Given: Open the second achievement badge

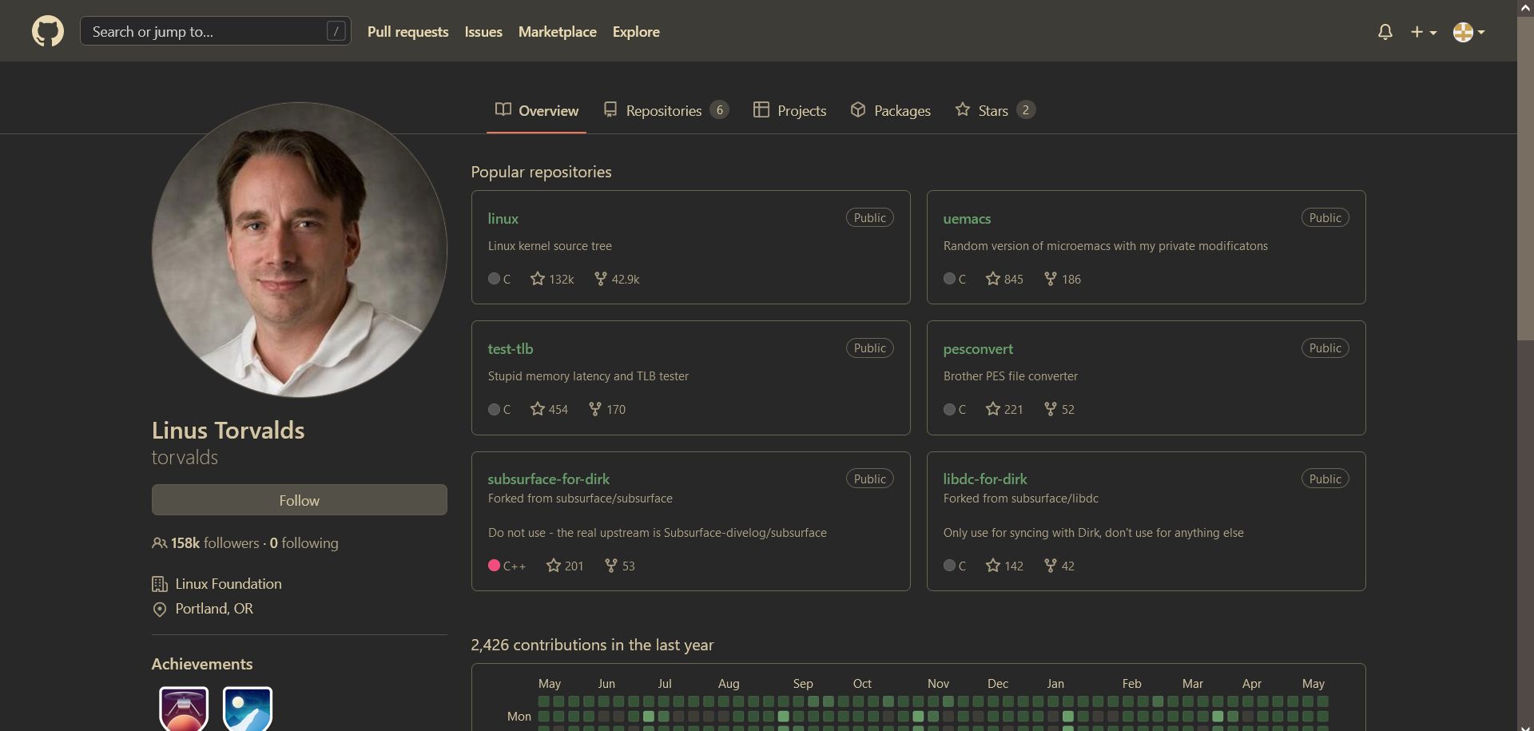Looking at the screenshot, I should [248, 709].
